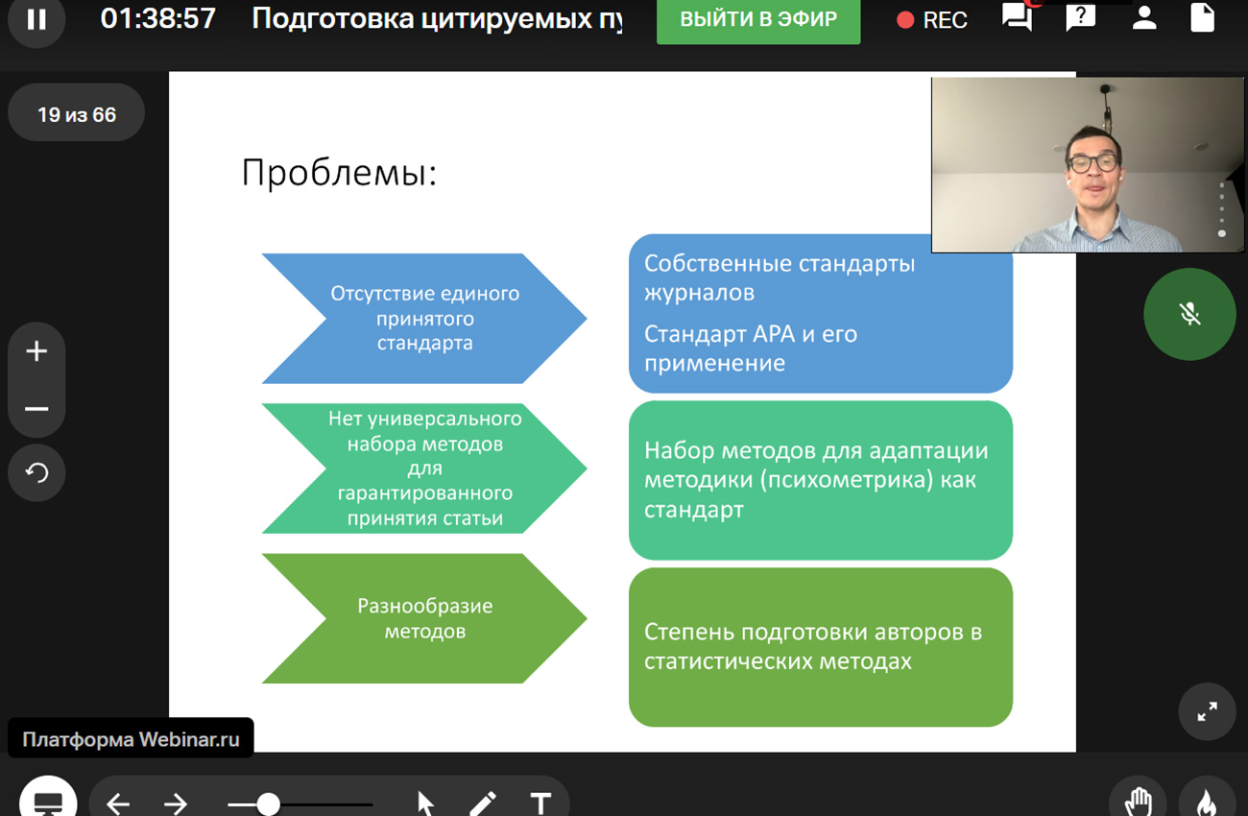Click the slide counter 19 из 66
This screenshot has height=816, width=1248.
click(77, 115)
